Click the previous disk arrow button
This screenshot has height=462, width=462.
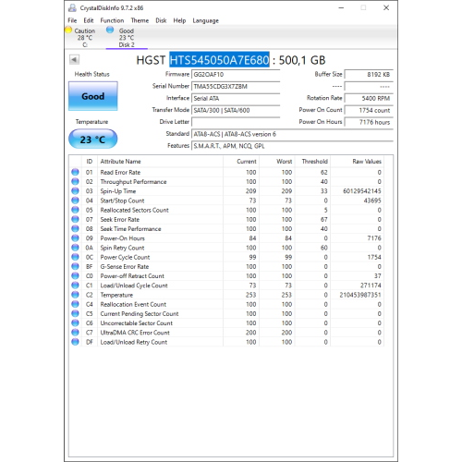point(74,59)
